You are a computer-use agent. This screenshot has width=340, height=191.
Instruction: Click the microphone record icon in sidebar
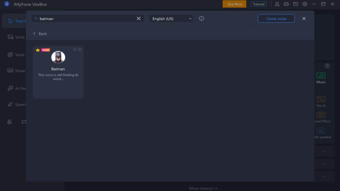pos(9,122)
